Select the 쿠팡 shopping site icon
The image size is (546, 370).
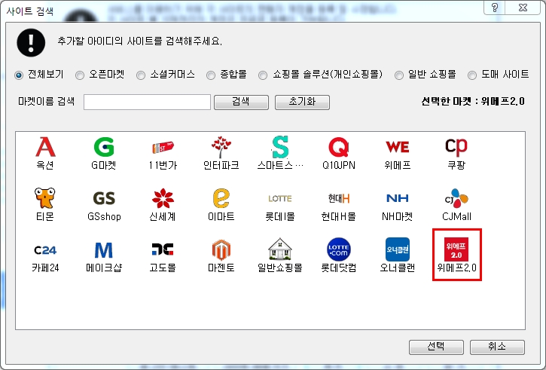[456, 147]
